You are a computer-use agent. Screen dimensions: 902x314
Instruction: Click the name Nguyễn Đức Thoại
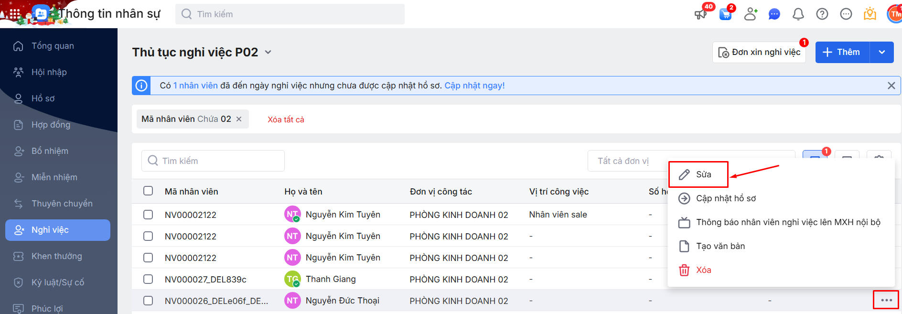tap(343, 301)
